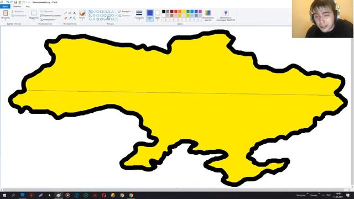This screenshot has height=199, width=354.
Task: Pick the five-point Star shape in gallery
Action: tap(98, 19)
